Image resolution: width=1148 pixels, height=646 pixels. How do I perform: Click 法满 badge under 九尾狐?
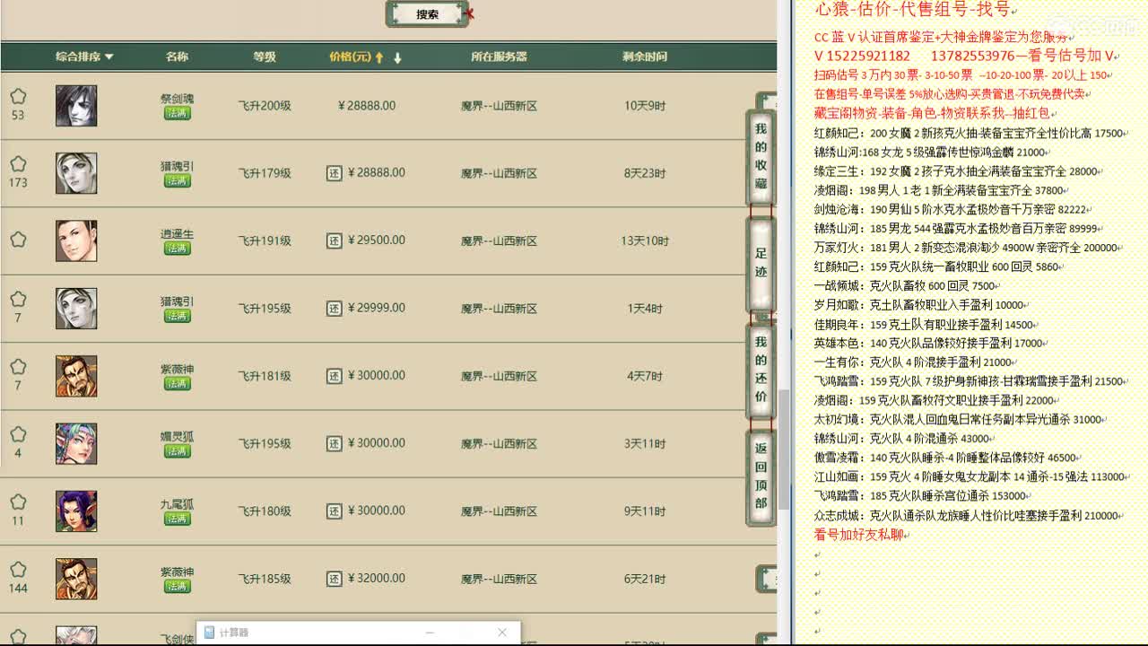pyautogui.click(x=177, y=519)
